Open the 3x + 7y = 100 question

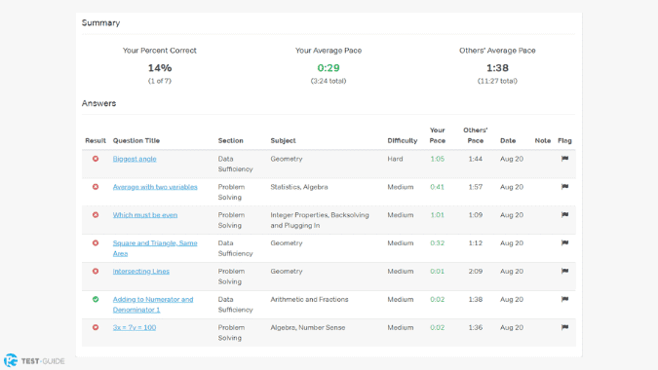coord(135,327)
